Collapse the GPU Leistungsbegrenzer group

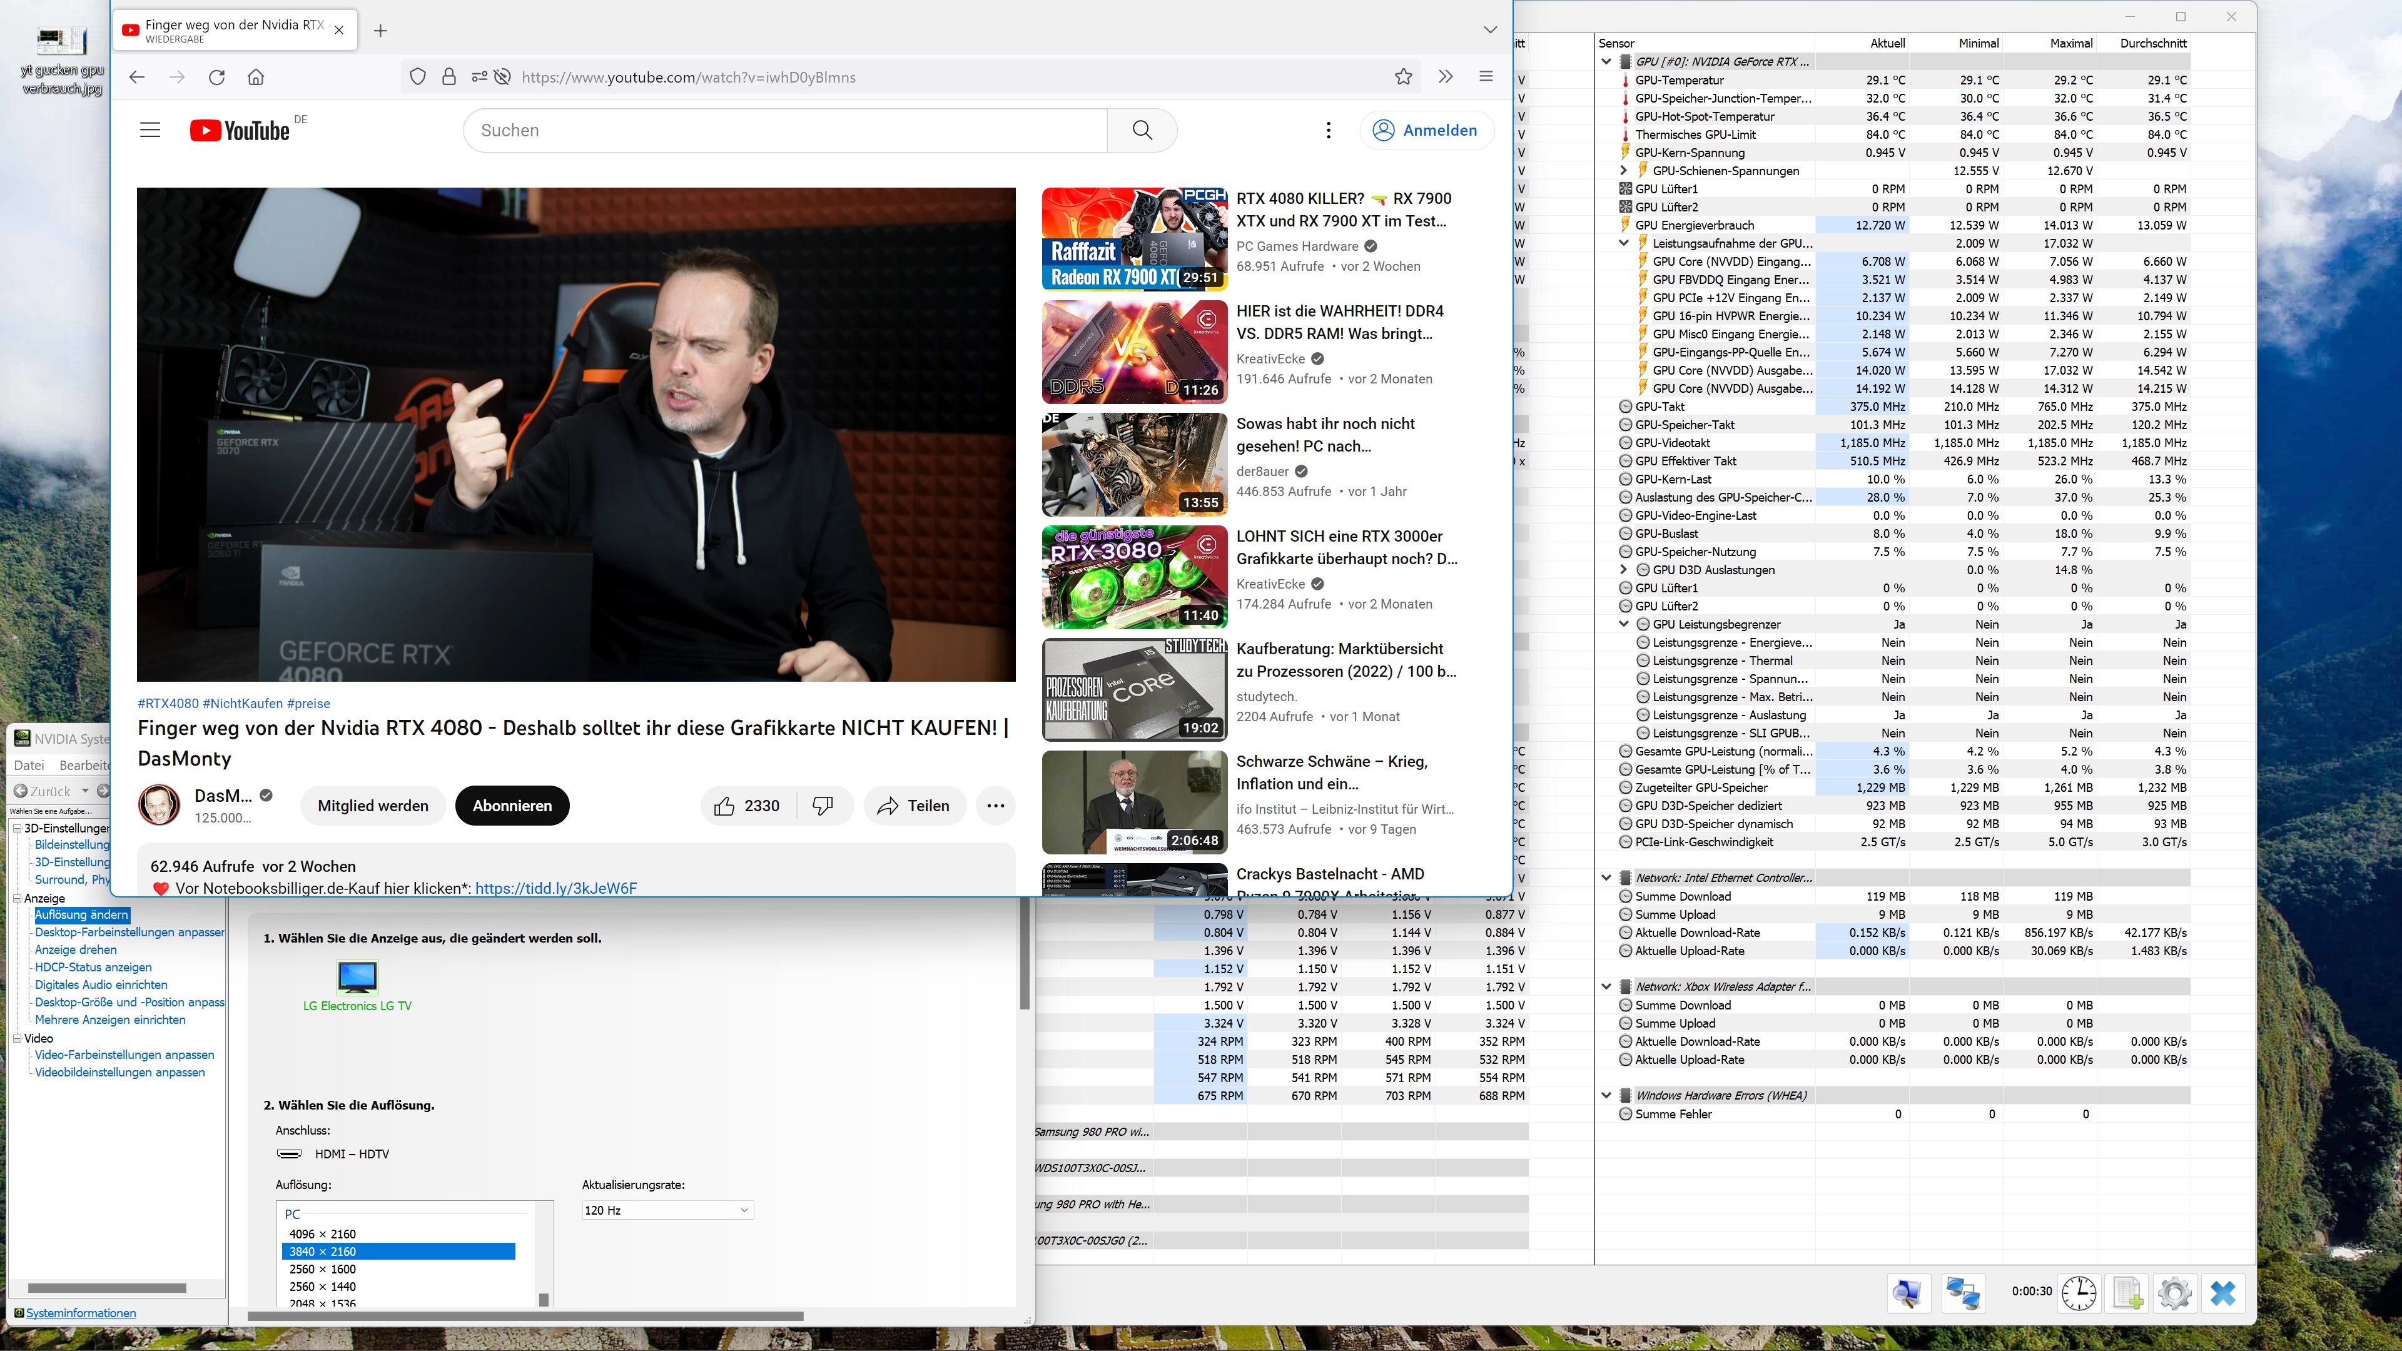tap(1623, 624)
